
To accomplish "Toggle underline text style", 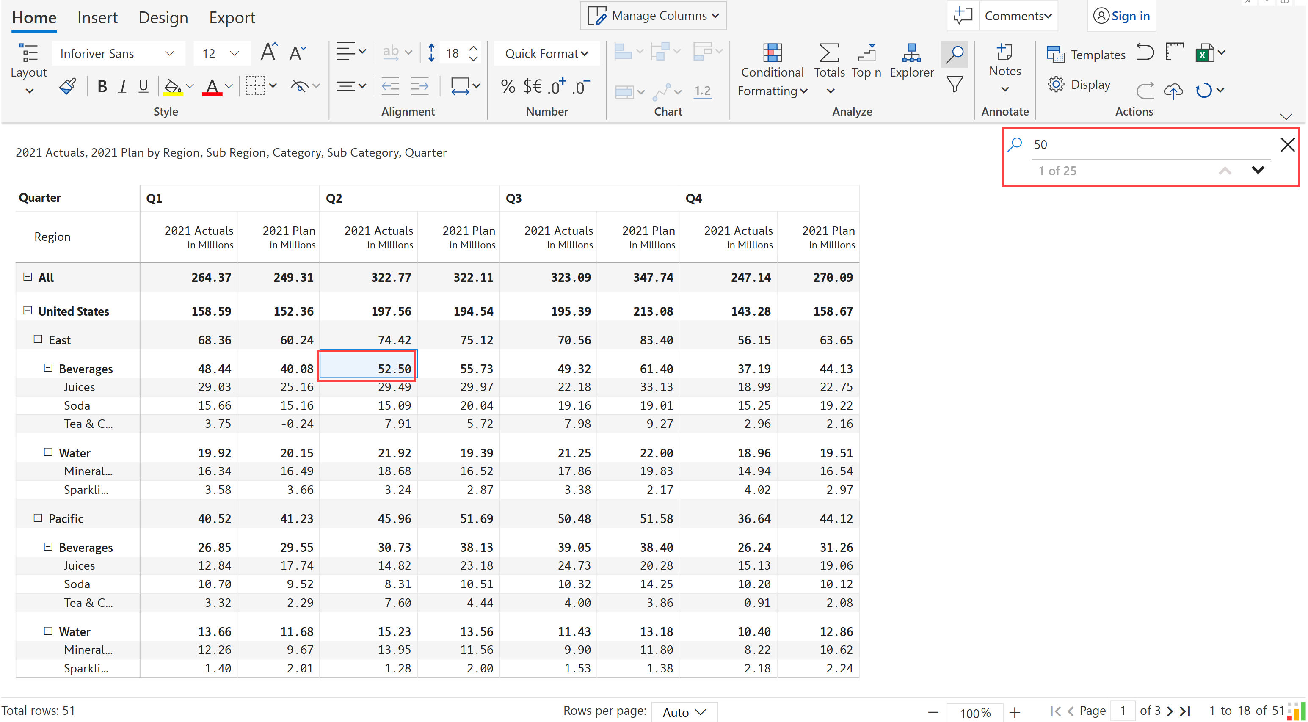I will coord(143,86).
